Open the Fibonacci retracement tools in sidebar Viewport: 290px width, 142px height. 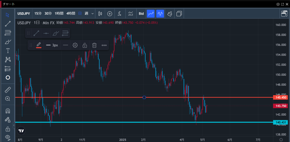pos(8,33)
